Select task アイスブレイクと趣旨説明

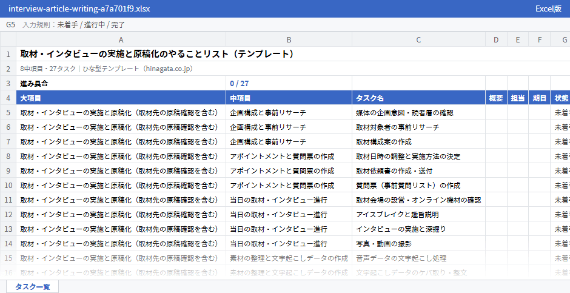point(418,214)
